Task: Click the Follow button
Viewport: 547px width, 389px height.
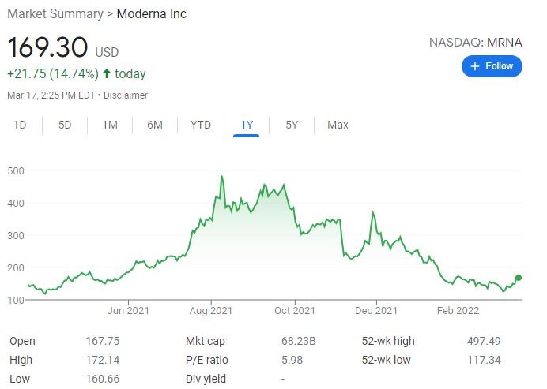Action: (492, 66)
